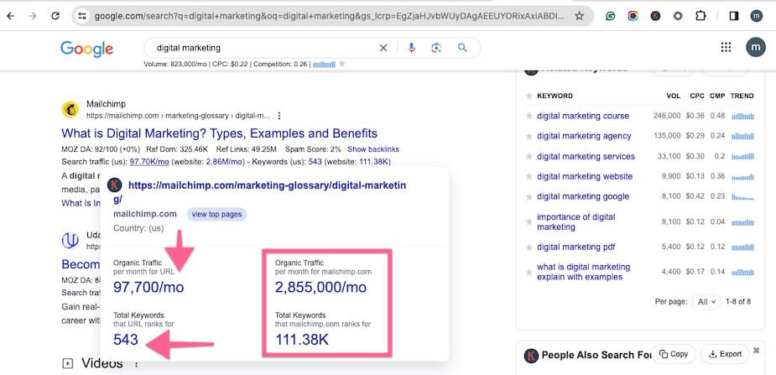Open more options dots beside Mailchimp result
The height and width of the screenshot is (375, 776).
pos(279,116)
